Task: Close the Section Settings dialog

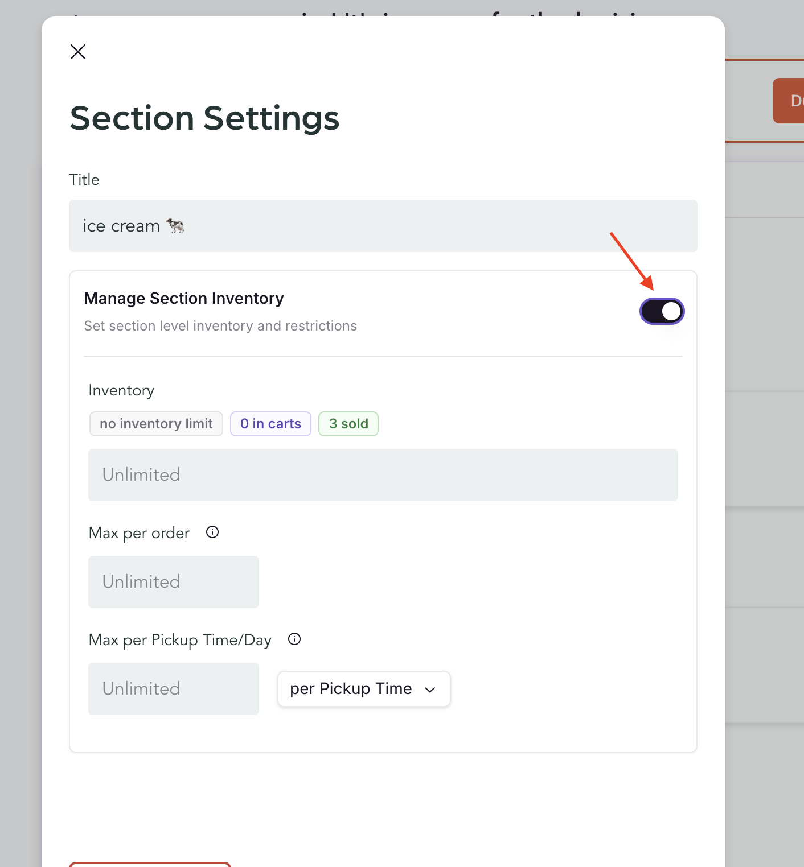Action: (x=78, y=52)
